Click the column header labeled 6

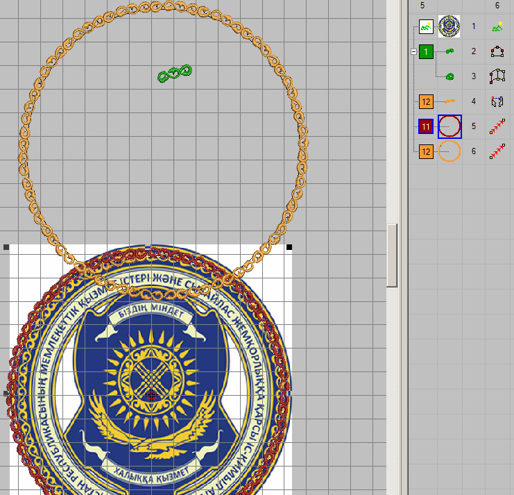tap(497, 6)
